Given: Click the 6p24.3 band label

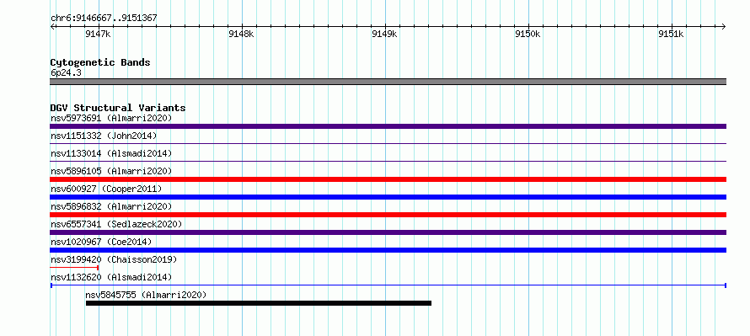Looking at the screenshot, I should [66, 73].
